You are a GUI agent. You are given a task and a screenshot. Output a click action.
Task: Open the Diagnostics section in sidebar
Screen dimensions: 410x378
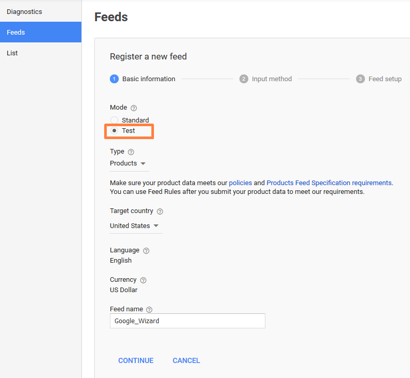(24, 11)
